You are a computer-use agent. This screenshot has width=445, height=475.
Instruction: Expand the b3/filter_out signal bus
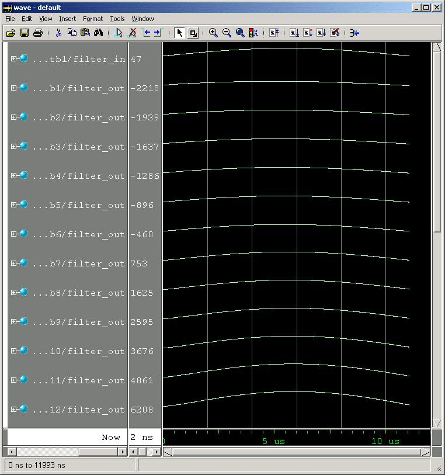(x=13, y=146)
